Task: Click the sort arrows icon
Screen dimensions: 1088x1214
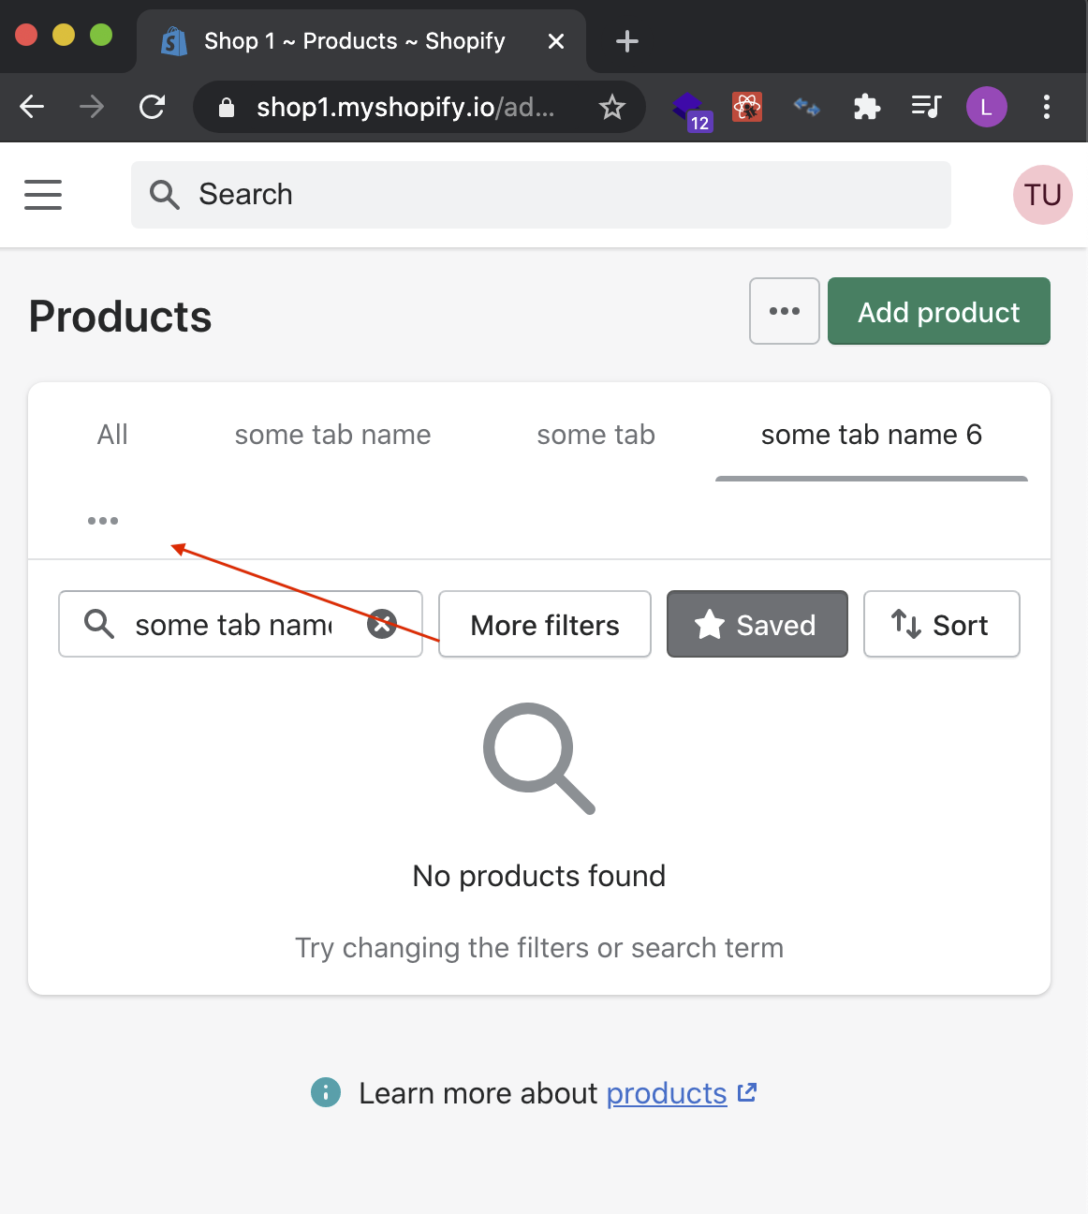Action: tap(906, 624)
